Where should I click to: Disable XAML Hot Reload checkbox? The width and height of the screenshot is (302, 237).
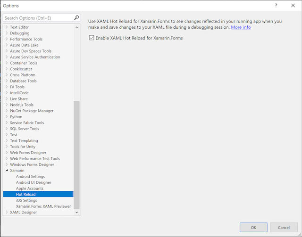92,38
